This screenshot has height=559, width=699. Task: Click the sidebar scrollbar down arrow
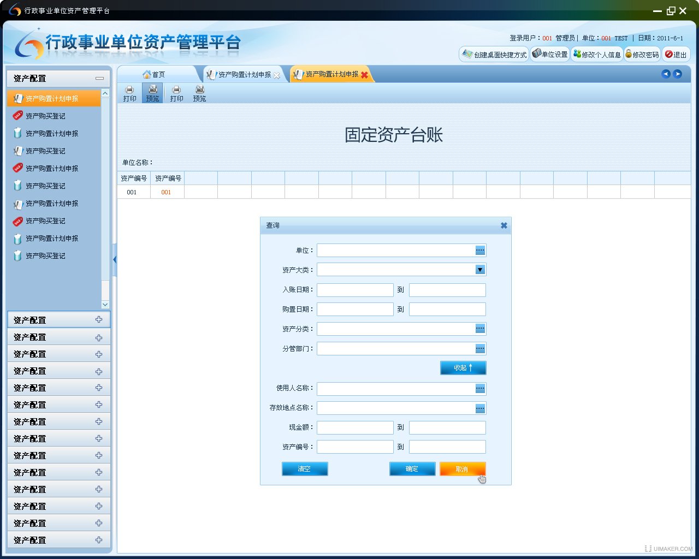105,305
